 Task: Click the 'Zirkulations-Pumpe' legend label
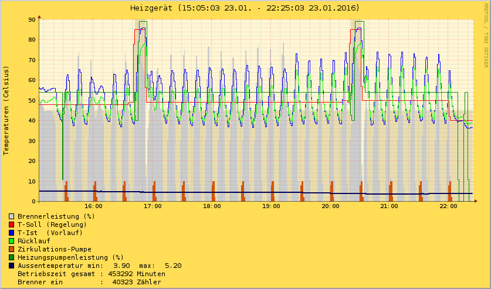pos(55,249)
